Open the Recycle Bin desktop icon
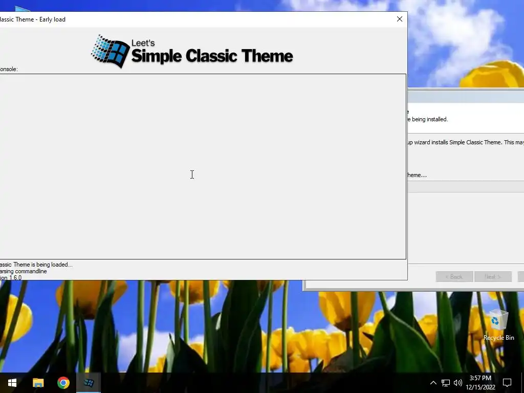The height and width of the screenshot is (393, 524). (498, 325)
